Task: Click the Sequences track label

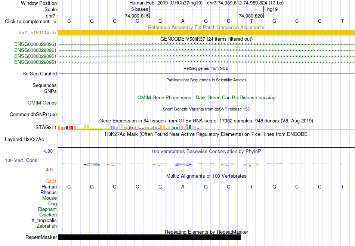Action: tap(44, 85)
